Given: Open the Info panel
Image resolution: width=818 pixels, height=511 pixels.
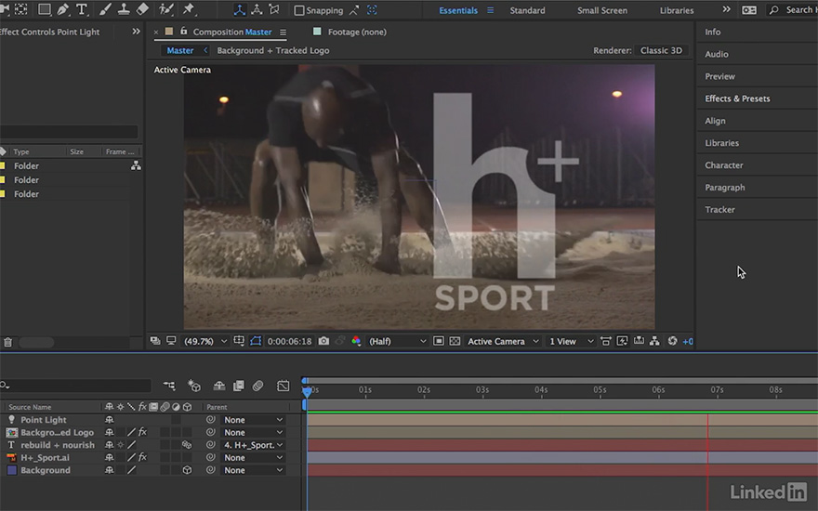Looking at the screenshot, I should 713,32.
